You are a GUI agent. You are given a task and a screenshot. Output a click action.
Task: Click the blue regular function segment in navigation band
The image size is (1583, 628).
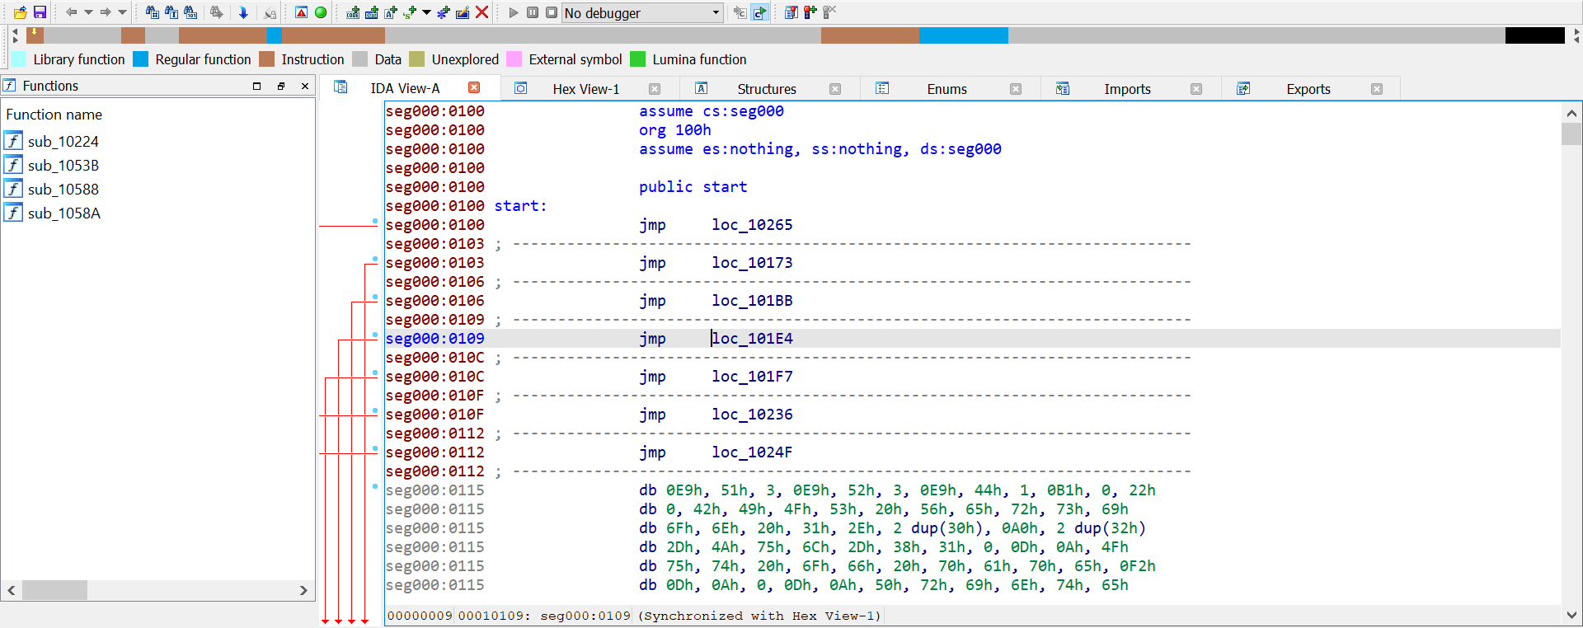(x=963, y=35)
